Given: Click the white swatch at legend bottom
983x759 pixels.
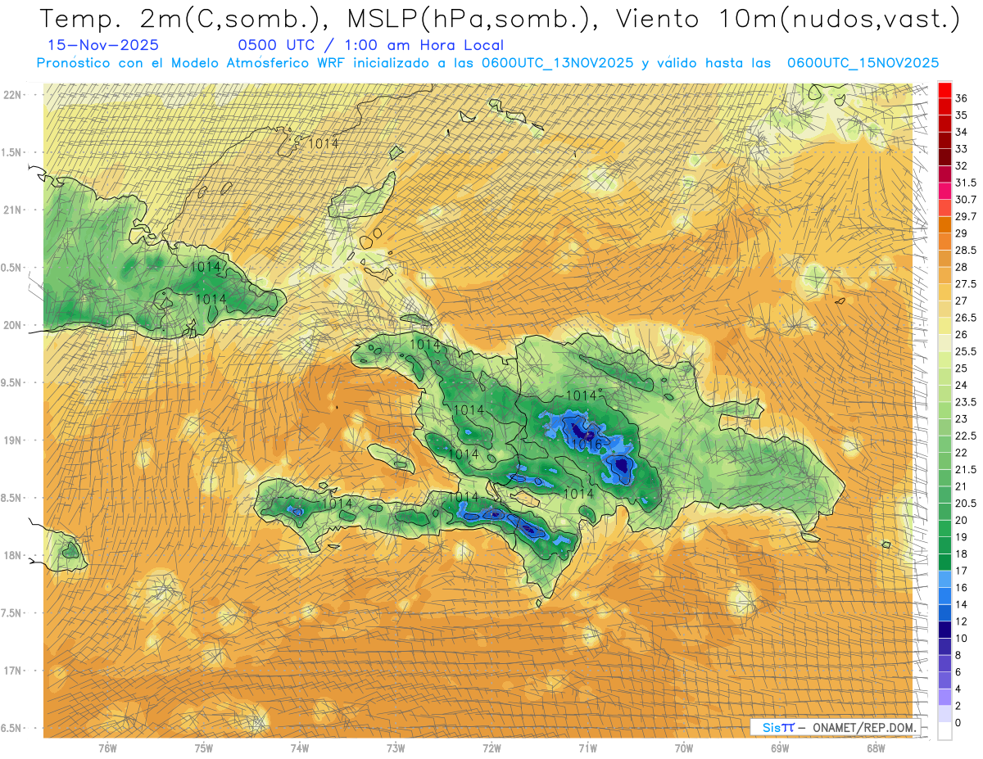Looking at the screenshot, I should point(944,730).
